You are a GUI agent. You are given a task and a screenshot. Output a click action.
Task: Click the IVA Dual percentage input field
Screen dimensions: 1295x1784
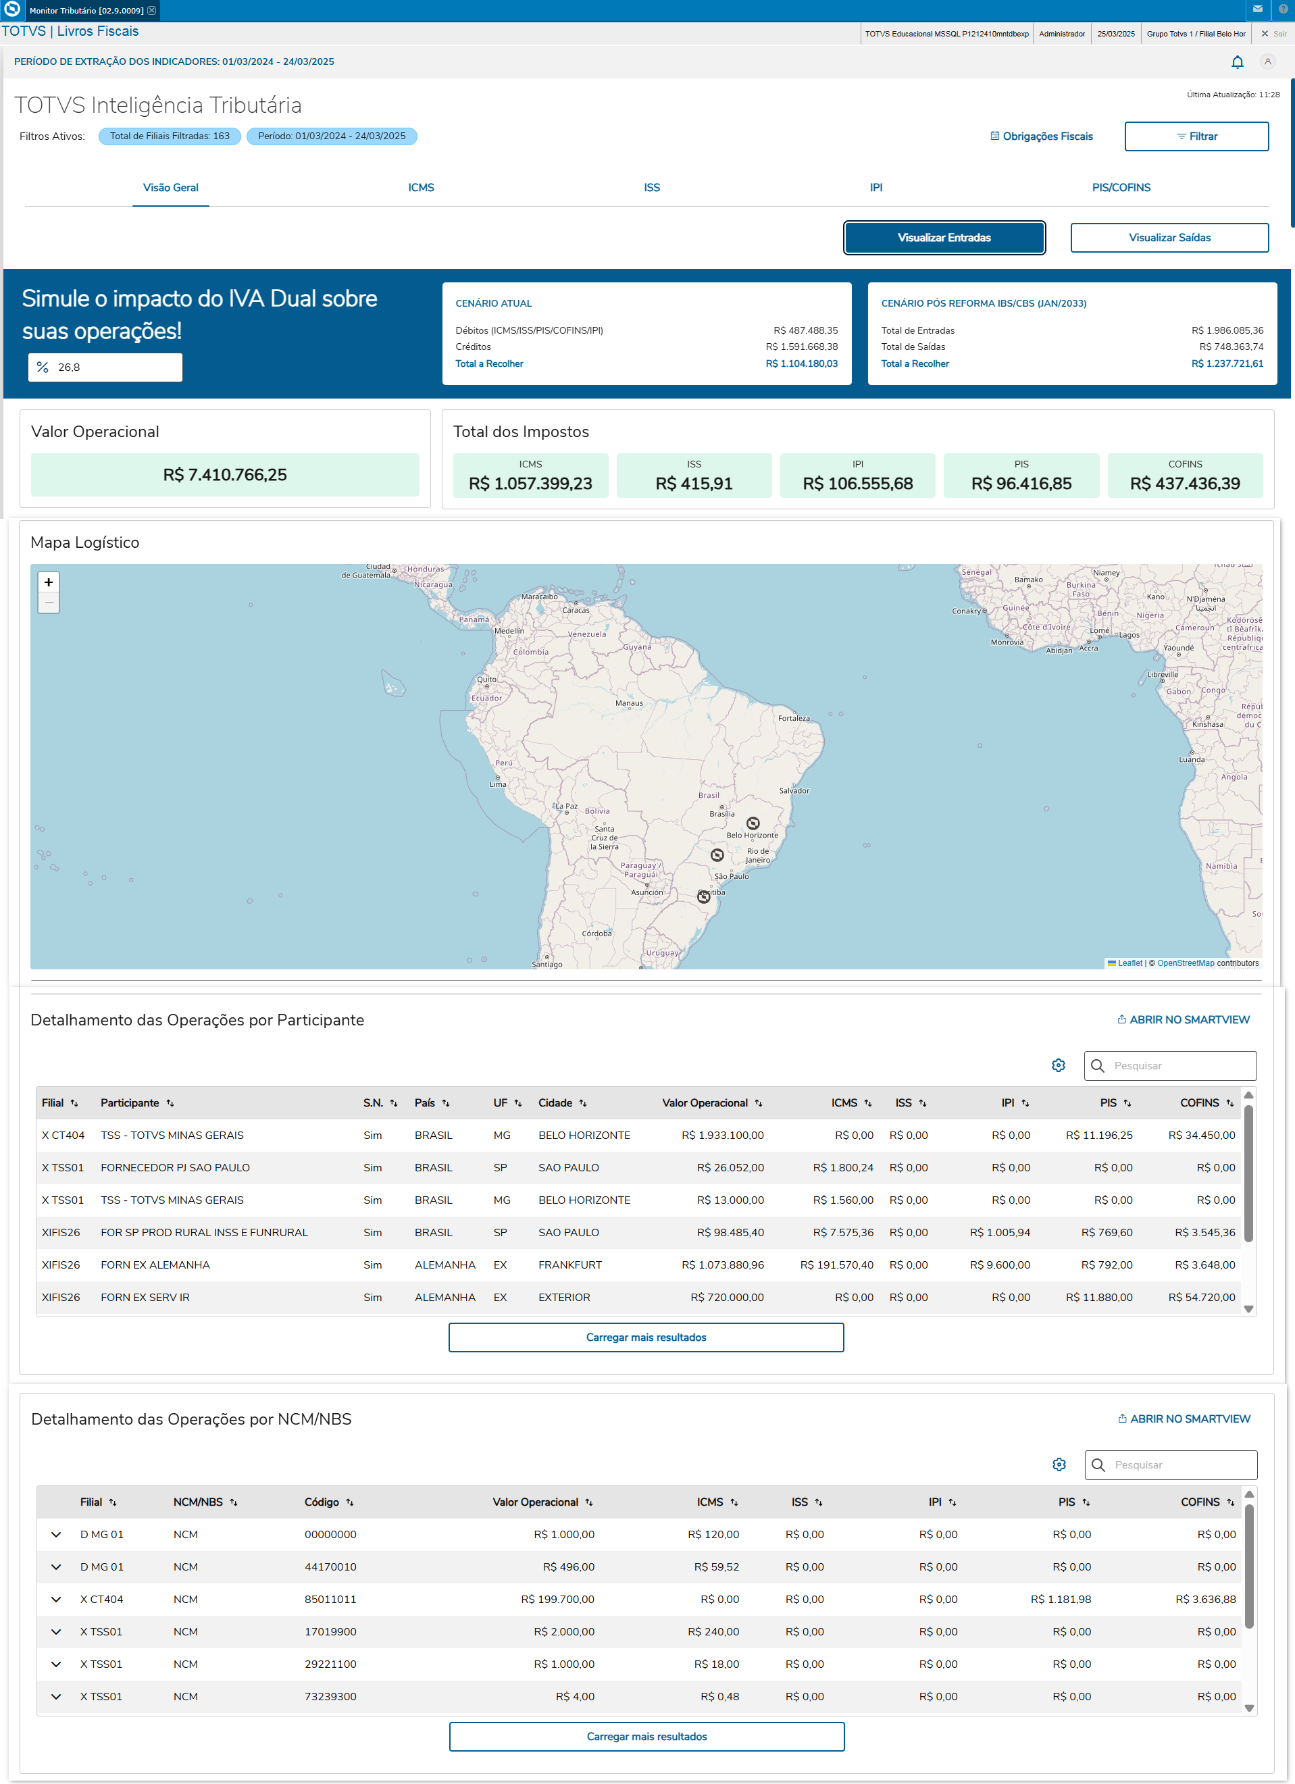(105, 367)
